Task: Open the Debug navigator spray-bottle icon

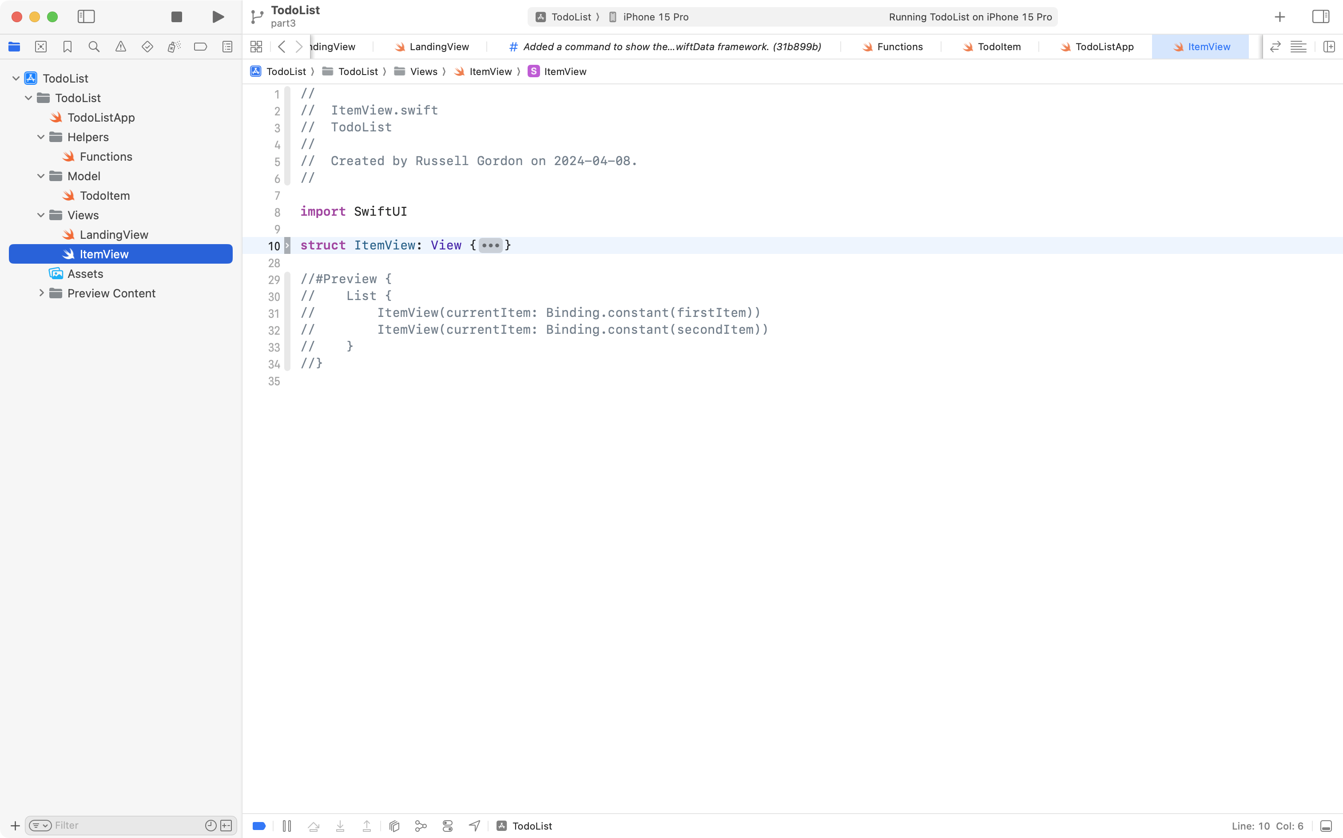Action: 174,47
